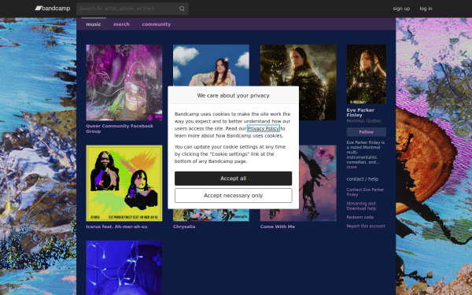The image size is (472, 295).
Task: Switch to the music tab
Action: pos(94,24)
